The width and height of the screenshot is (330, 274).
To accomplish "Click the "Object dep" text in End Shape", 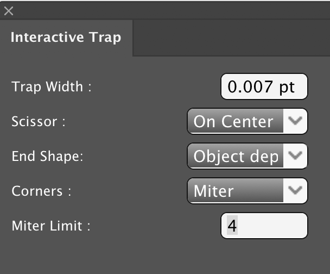I will pos(236,157).
